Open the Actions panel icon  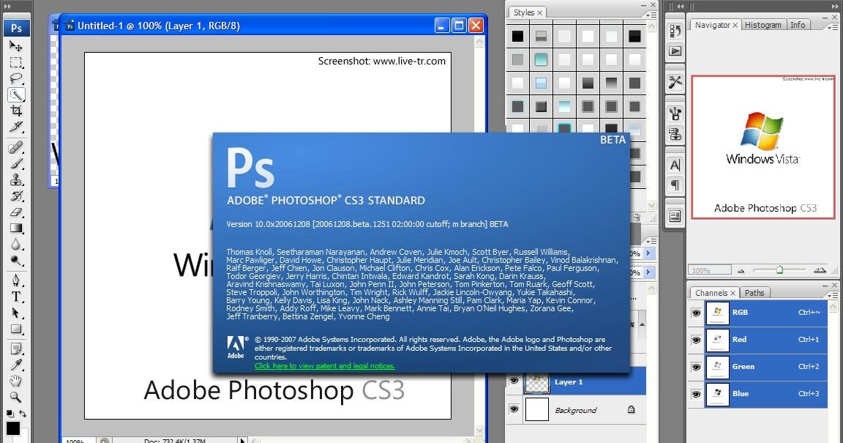[675, 51]
